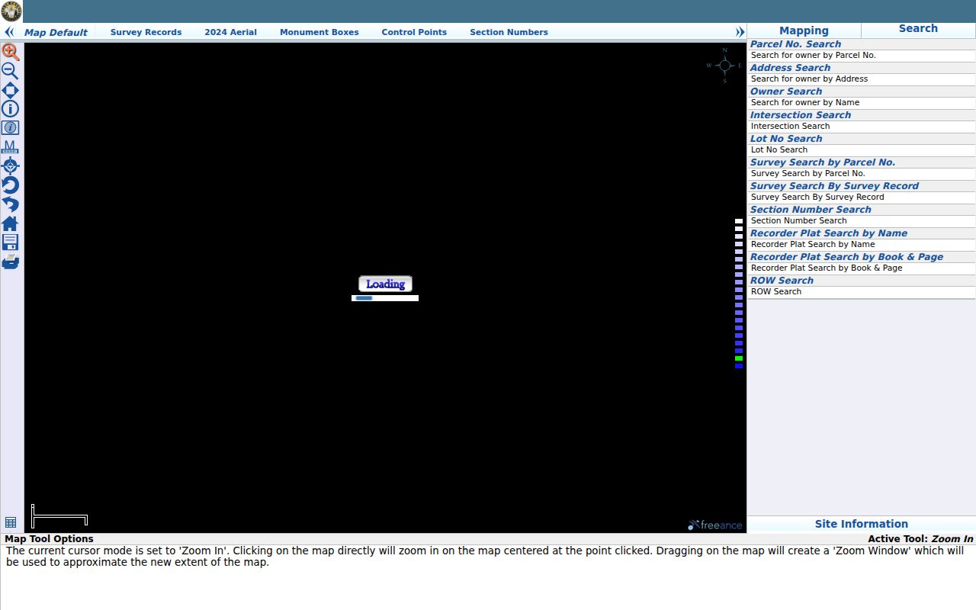Image resolution: width=976 pixels, height=610 pixels.
Task: Expand the right panel double chevron
Action: coord(740,32)
